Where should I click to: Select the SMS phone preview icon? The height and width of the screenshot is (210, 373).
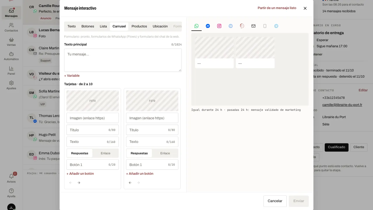[265, 26]
